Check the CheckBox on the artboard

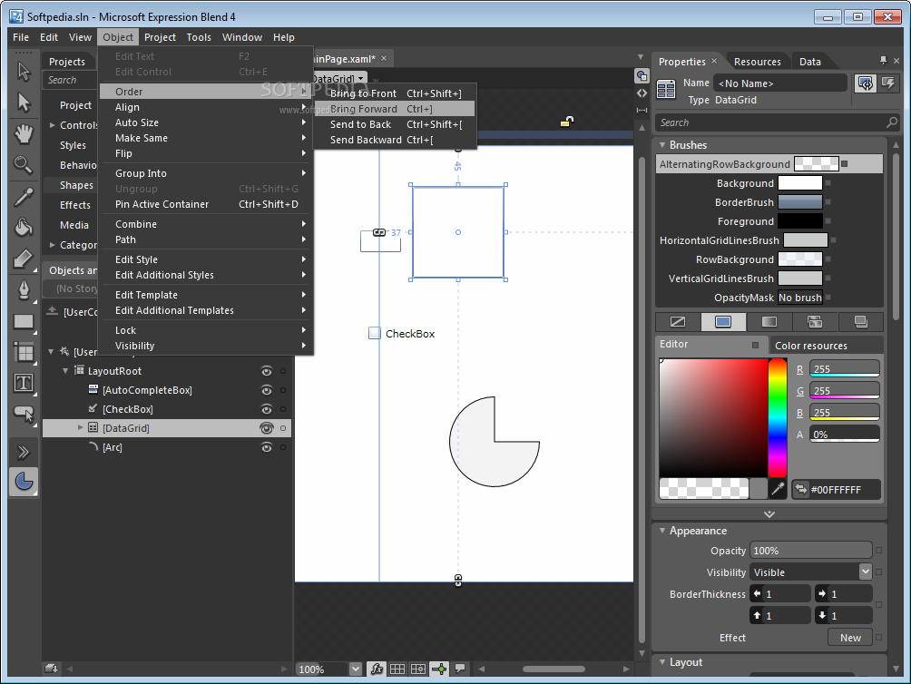(375, 333)
